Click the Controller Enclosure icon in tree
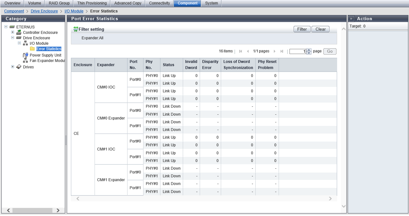The image size is (409, 216). point(19,32)
